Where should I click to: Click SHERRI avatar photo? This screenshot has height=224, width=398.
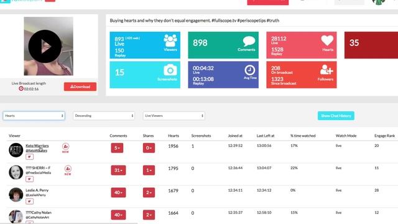[16, 172]
